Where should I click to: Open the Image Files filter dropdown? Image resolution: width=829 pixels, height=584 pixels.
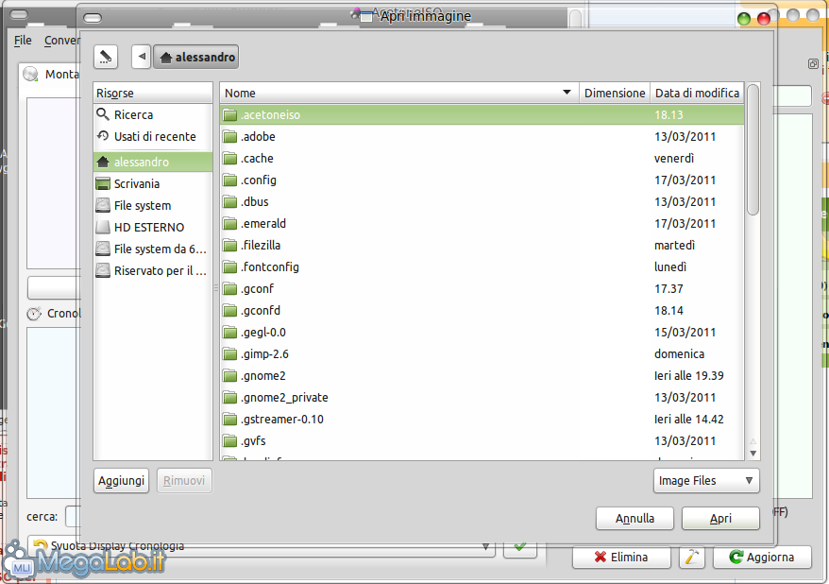[x=706, y=480]
